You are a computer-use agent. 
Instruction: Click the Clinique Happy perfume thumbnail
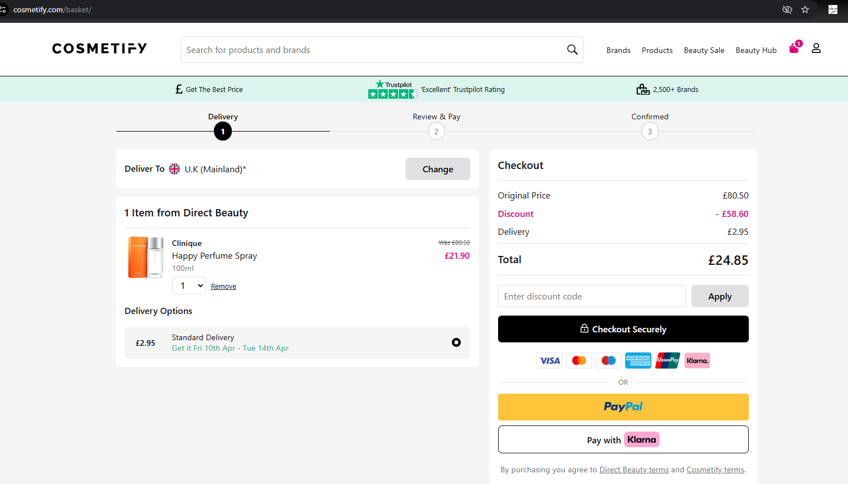tap(146, 257)
